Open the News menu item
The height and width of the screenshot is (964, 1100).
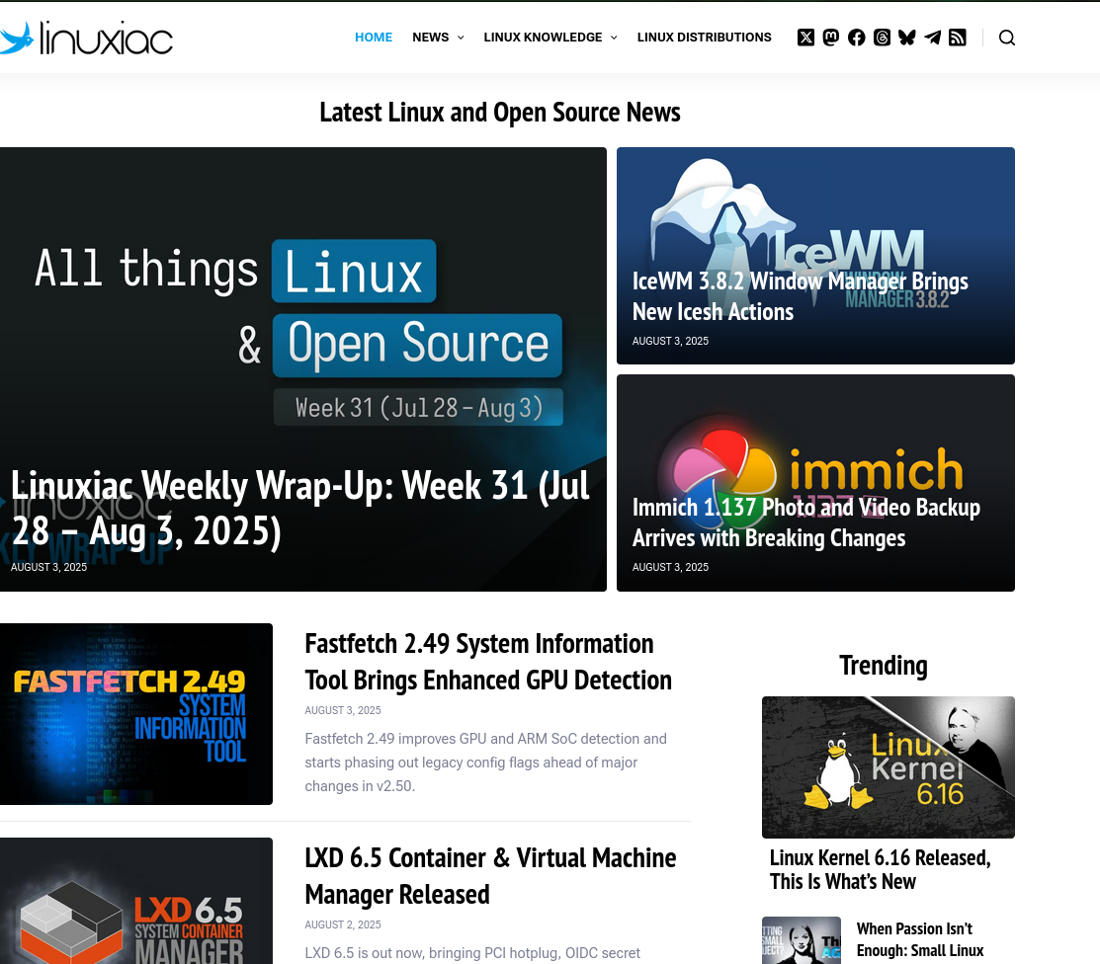(x=430, y=38)
